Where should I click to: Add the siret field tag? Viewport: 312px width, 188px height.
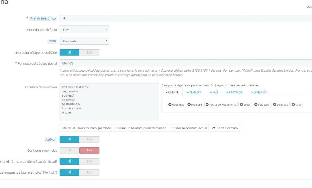click(297, 105)
